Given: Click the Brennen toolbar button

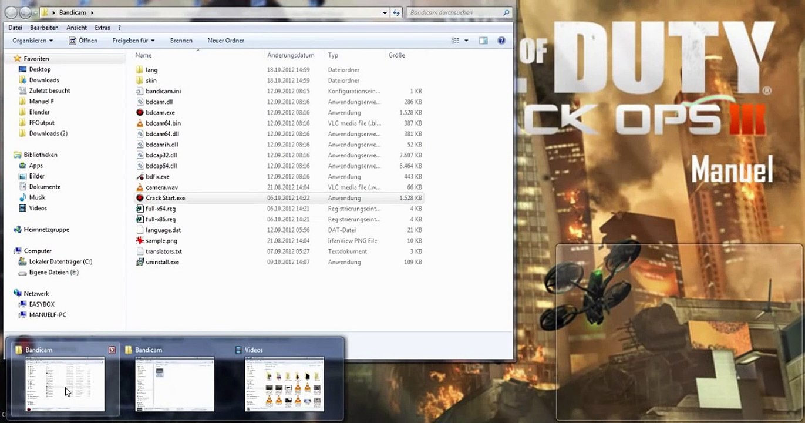Looking at the screenshot, I should click(181, 41).
